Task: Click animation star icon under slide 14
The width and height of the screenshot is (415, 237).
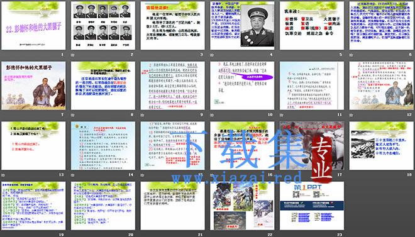Action: 72,175
